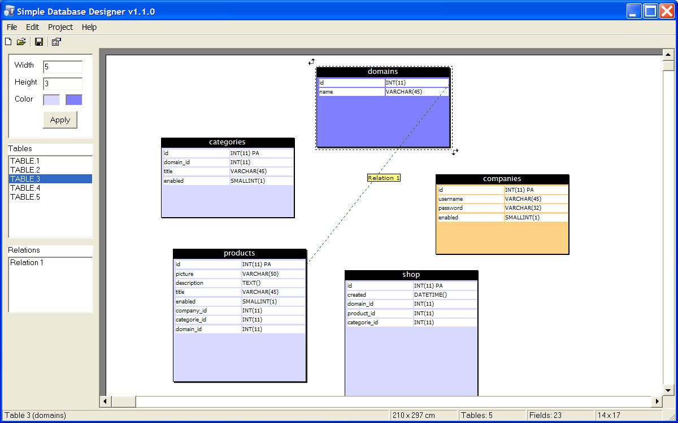Click the New project toolbar icon

coord(8,42)
